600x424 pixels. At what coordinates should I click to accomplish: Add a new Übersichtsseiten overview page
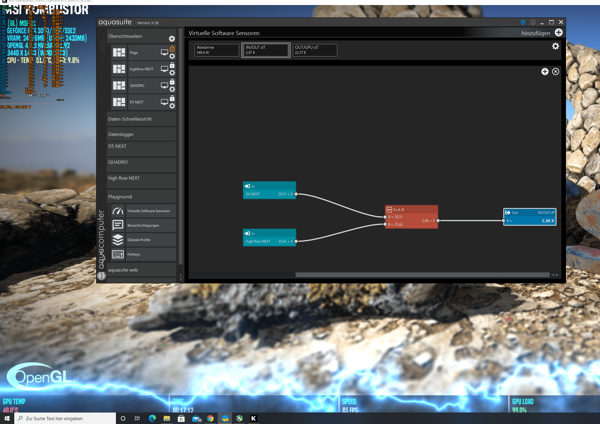172,39
